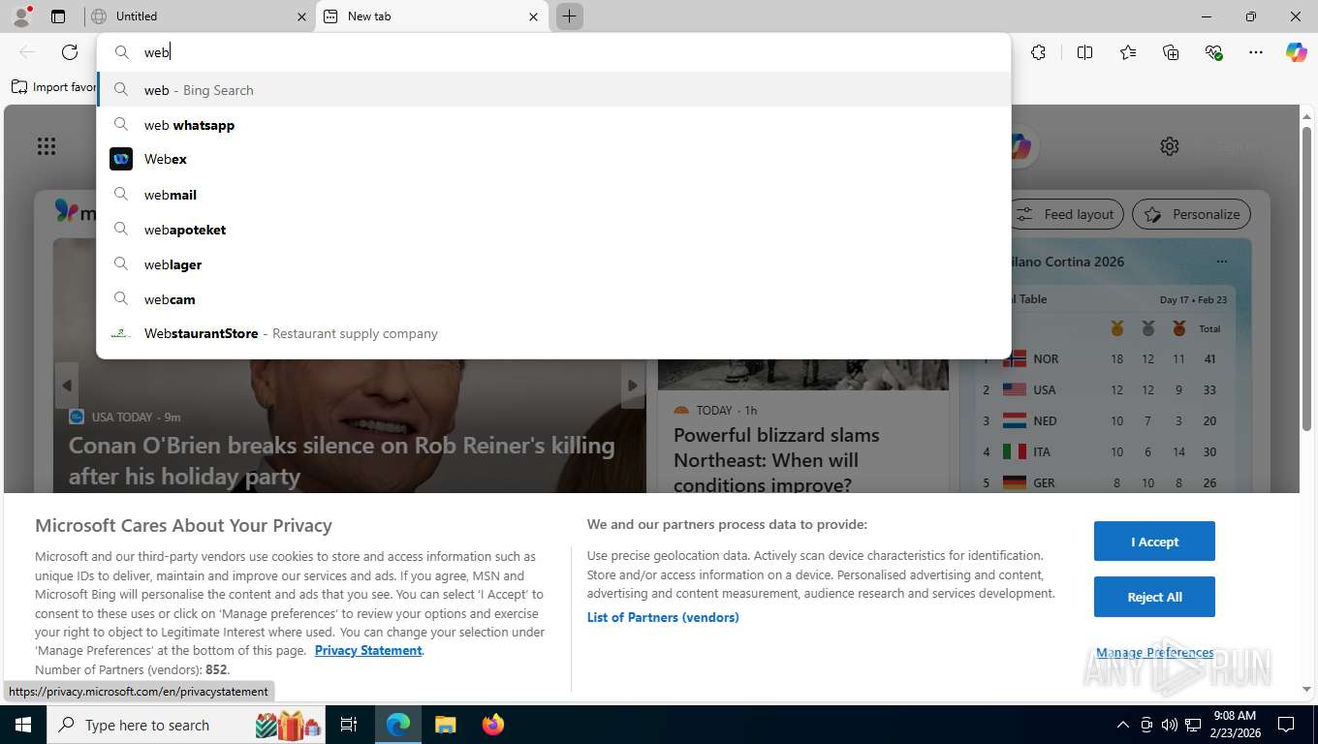Select 'webcam' suggestion
1318x744 pixels.
pyautogui.click(x=553, y=299)
